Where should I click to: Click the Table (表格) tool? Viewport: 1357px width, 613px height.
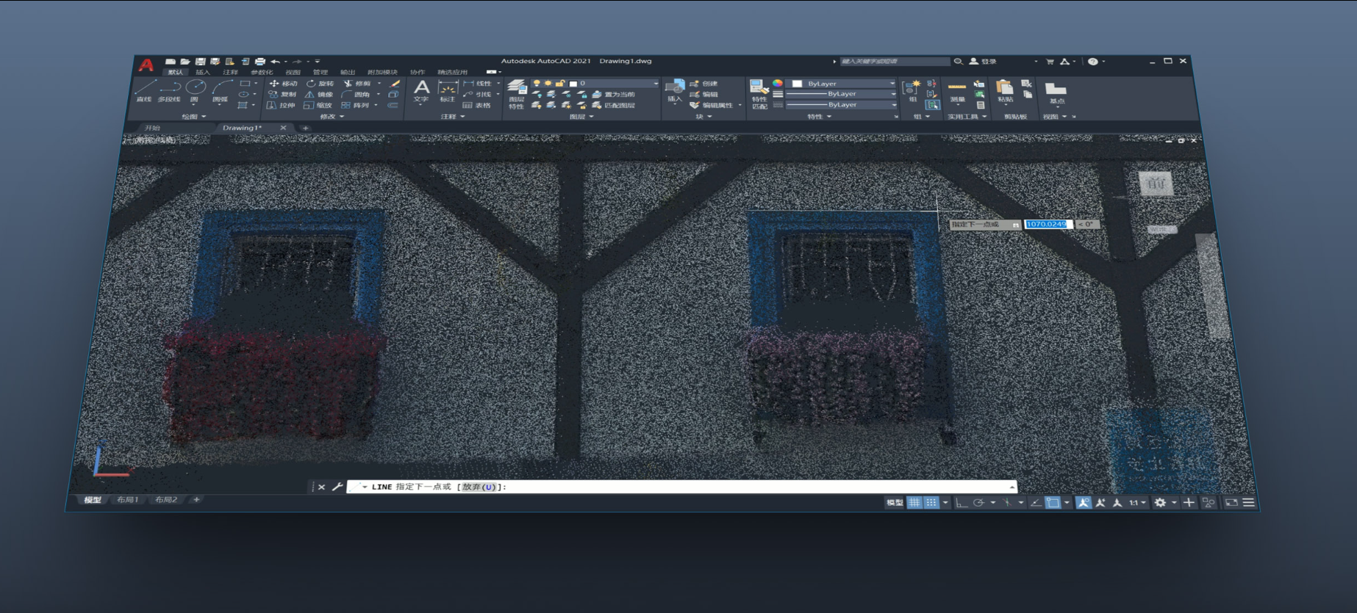[477, 106]
